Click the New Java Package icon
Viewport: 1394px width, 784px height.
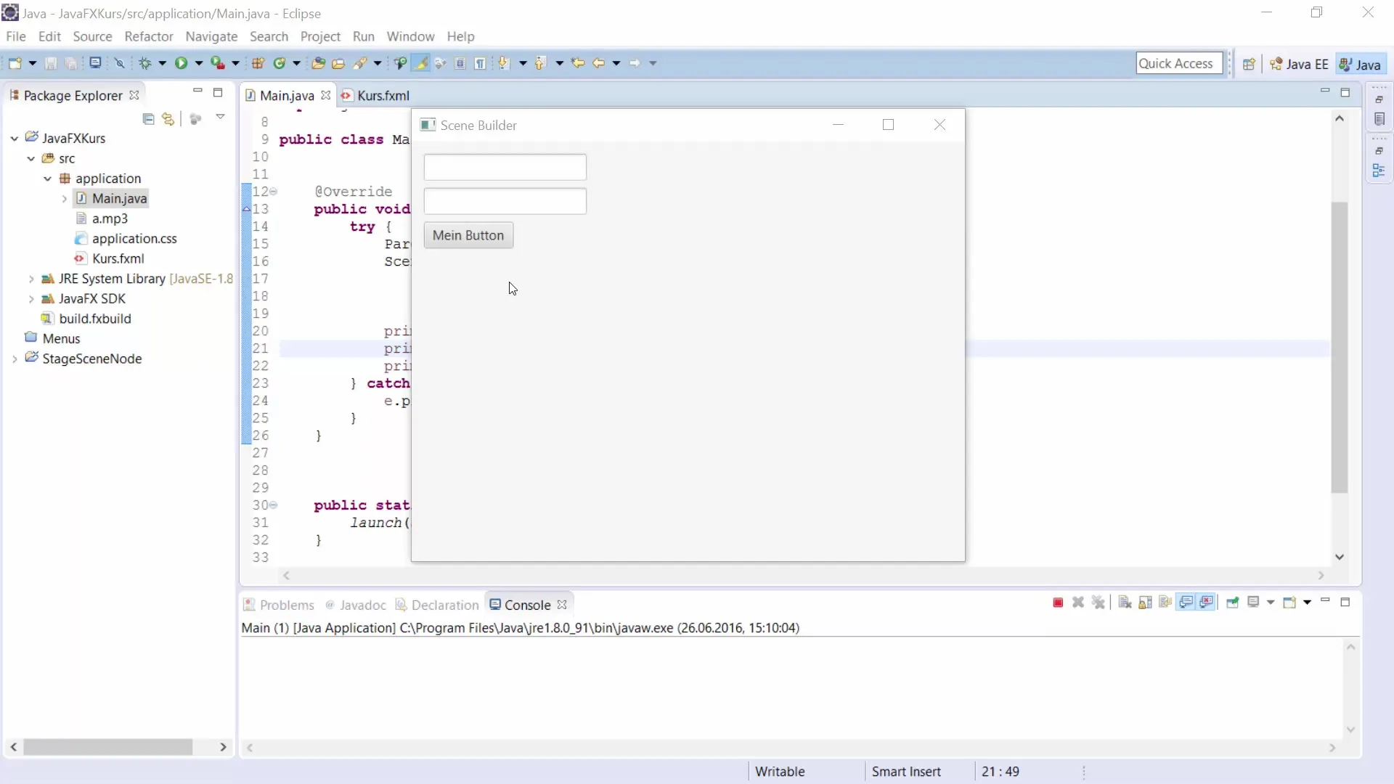[x=258, y=63]
